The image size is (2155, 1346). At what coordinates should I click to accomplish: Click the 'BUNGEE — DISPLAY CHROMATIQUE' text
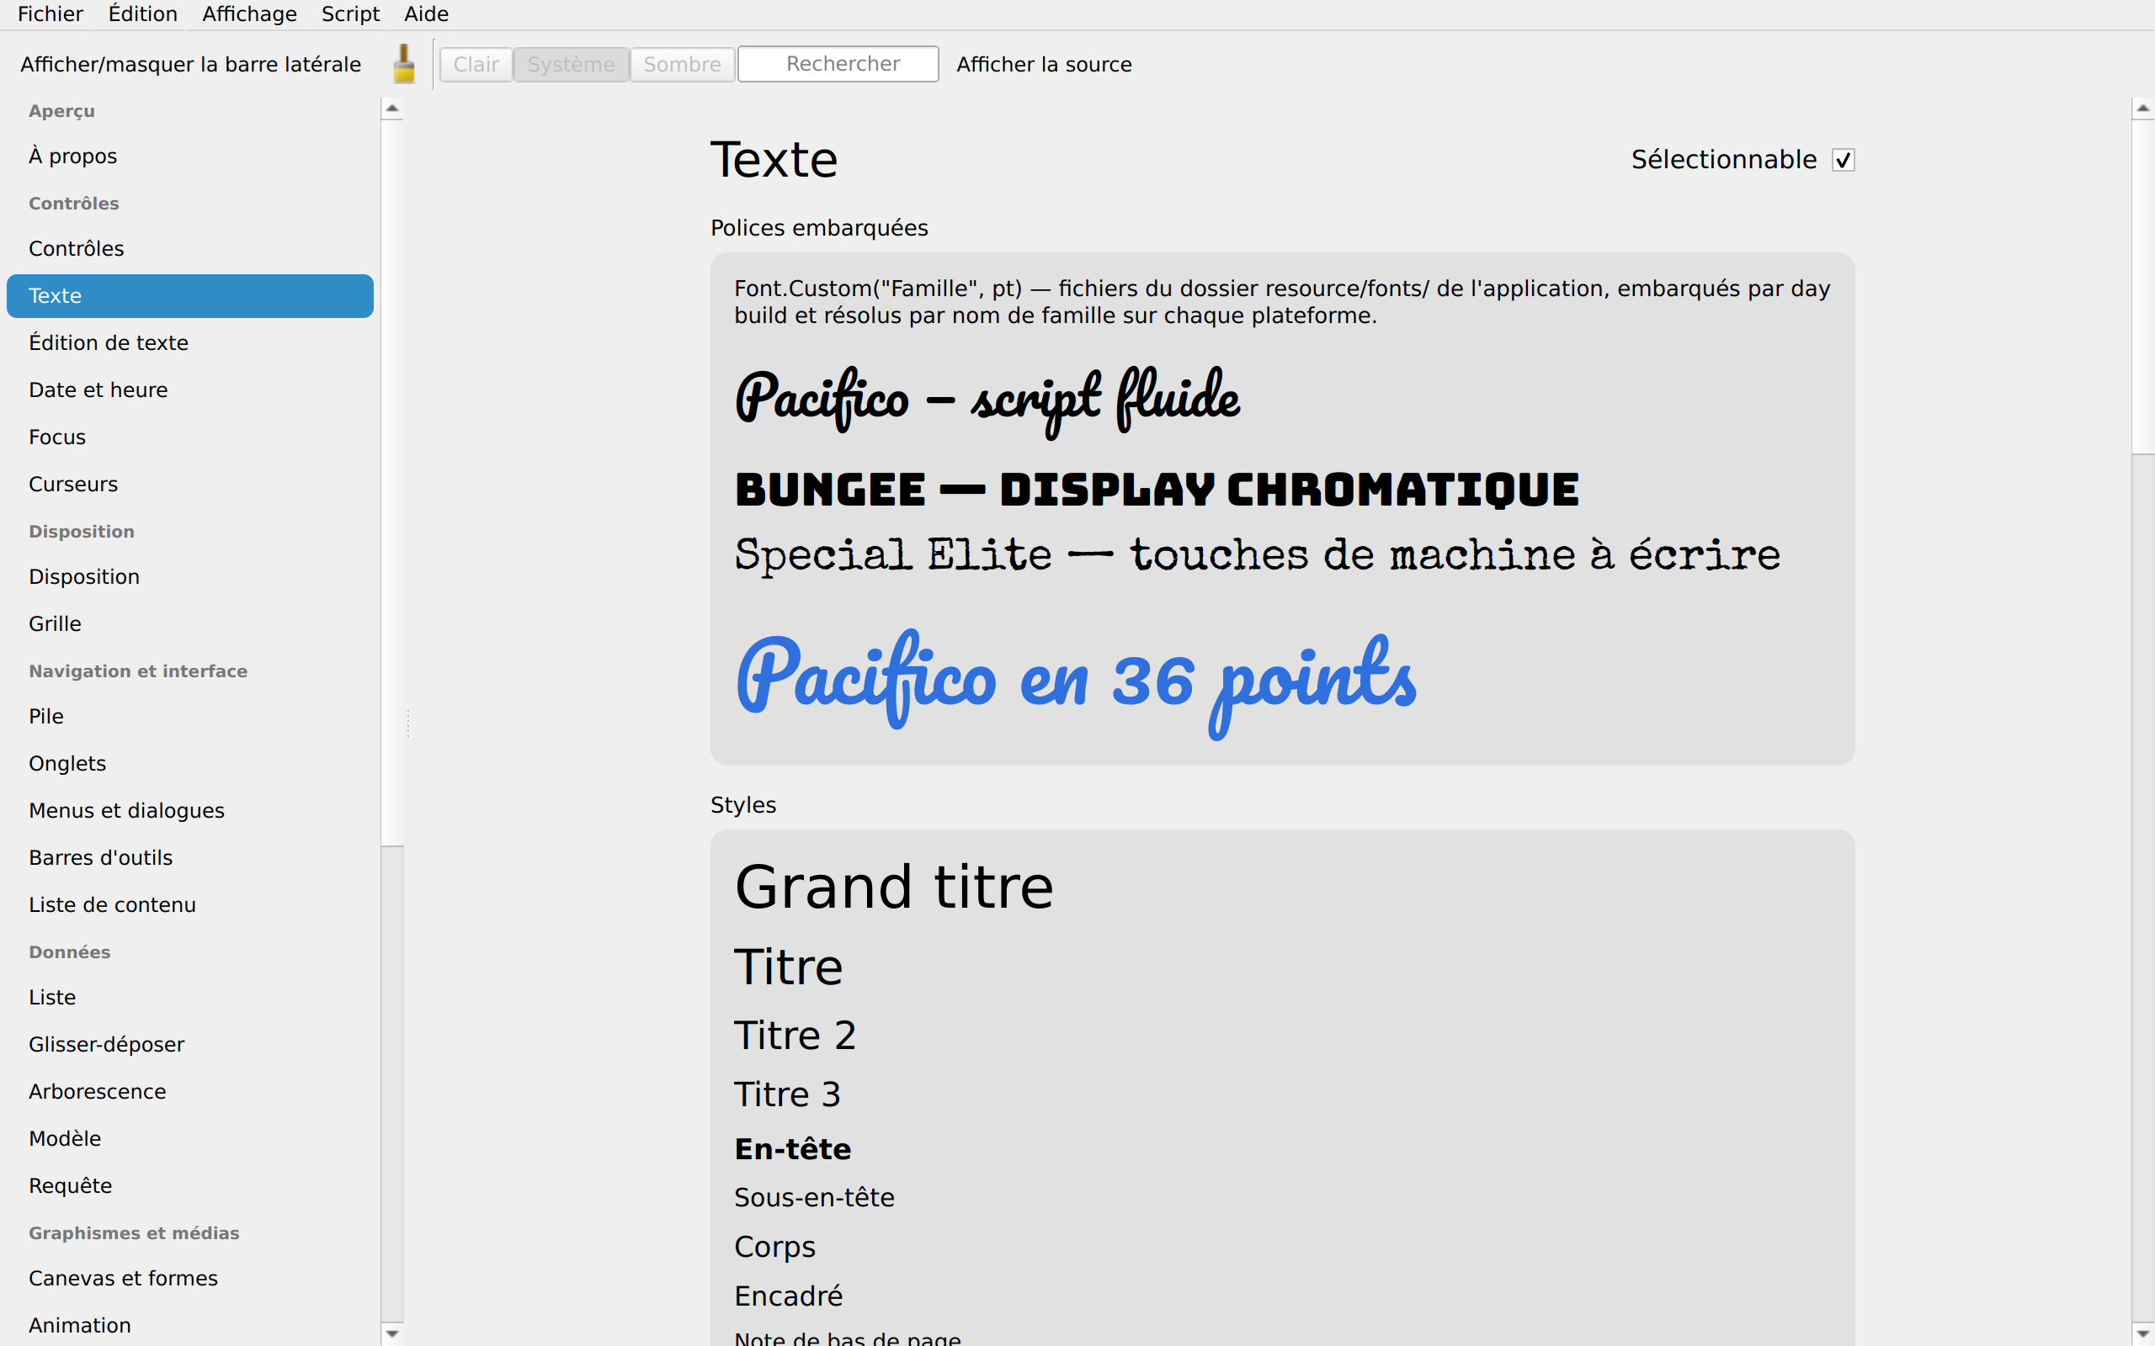click(1157, 489)
